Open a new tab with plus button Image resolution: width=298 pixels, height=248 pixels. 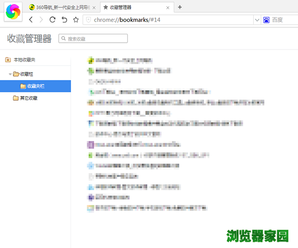click(x=180, y=7)
